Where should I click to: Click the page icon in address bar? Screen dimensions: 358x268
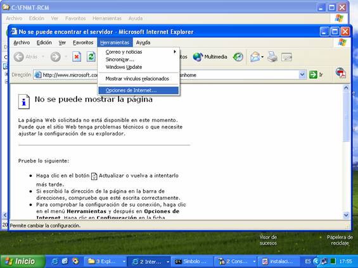point(38,75)
